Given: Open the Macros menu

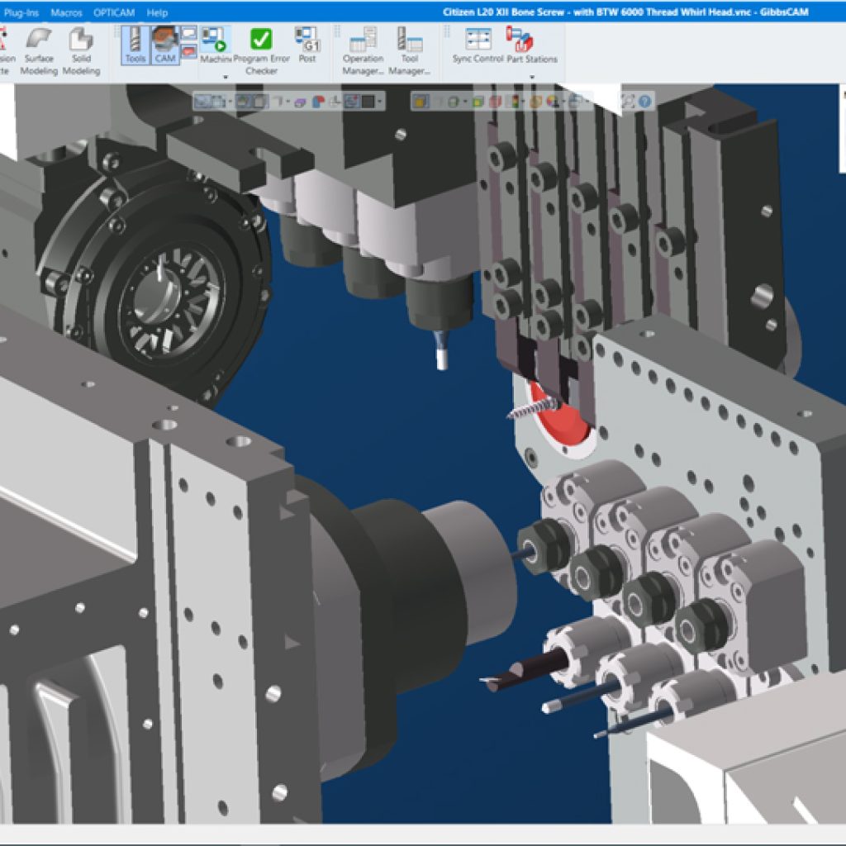Looking at the screenshot, I should pos(66,12).
